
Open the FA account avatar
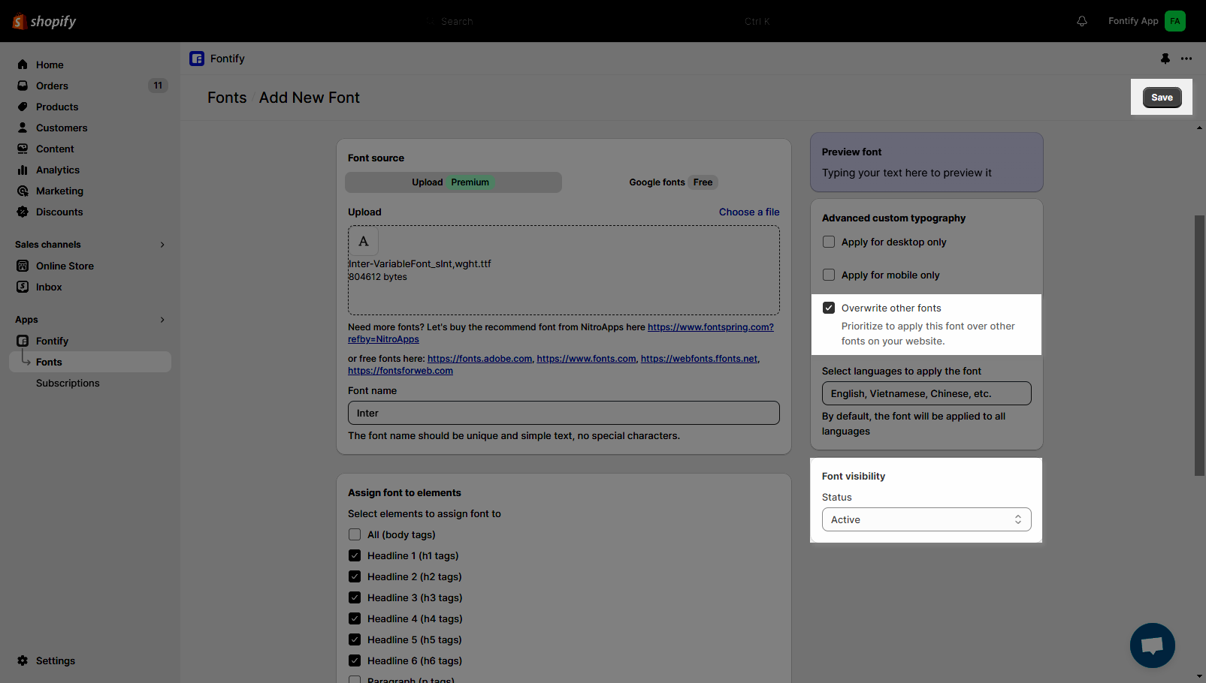click(1174, 21)
